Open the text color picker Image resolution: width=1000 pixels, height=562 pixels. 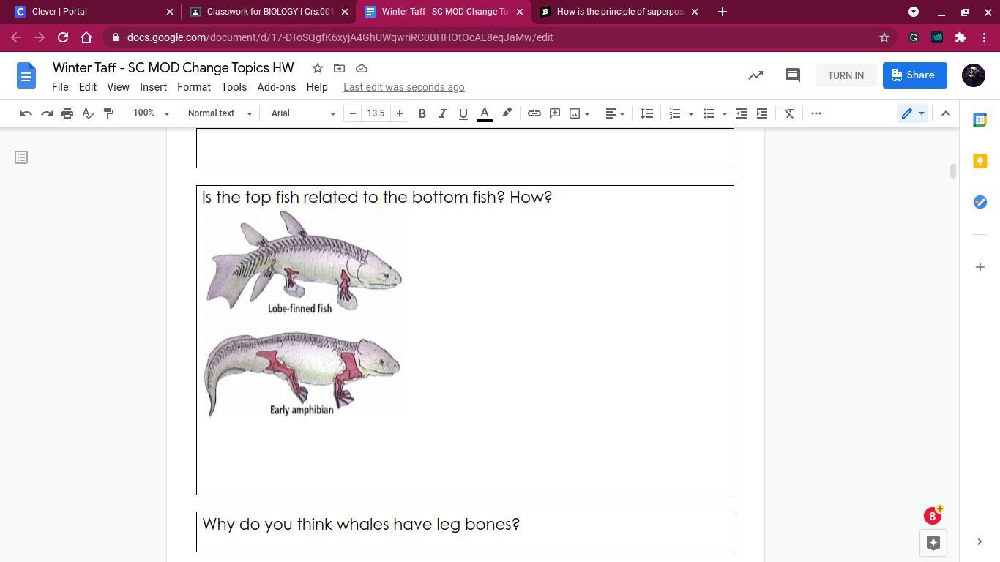point(485,113)
